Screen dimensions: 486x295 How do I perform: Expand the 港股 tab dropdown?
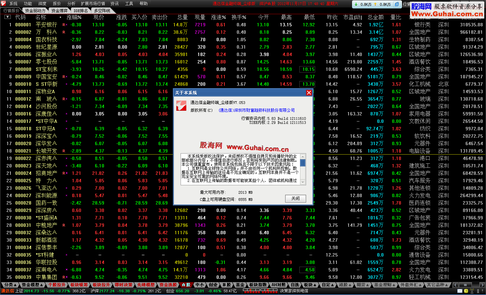tap(345, 285)
